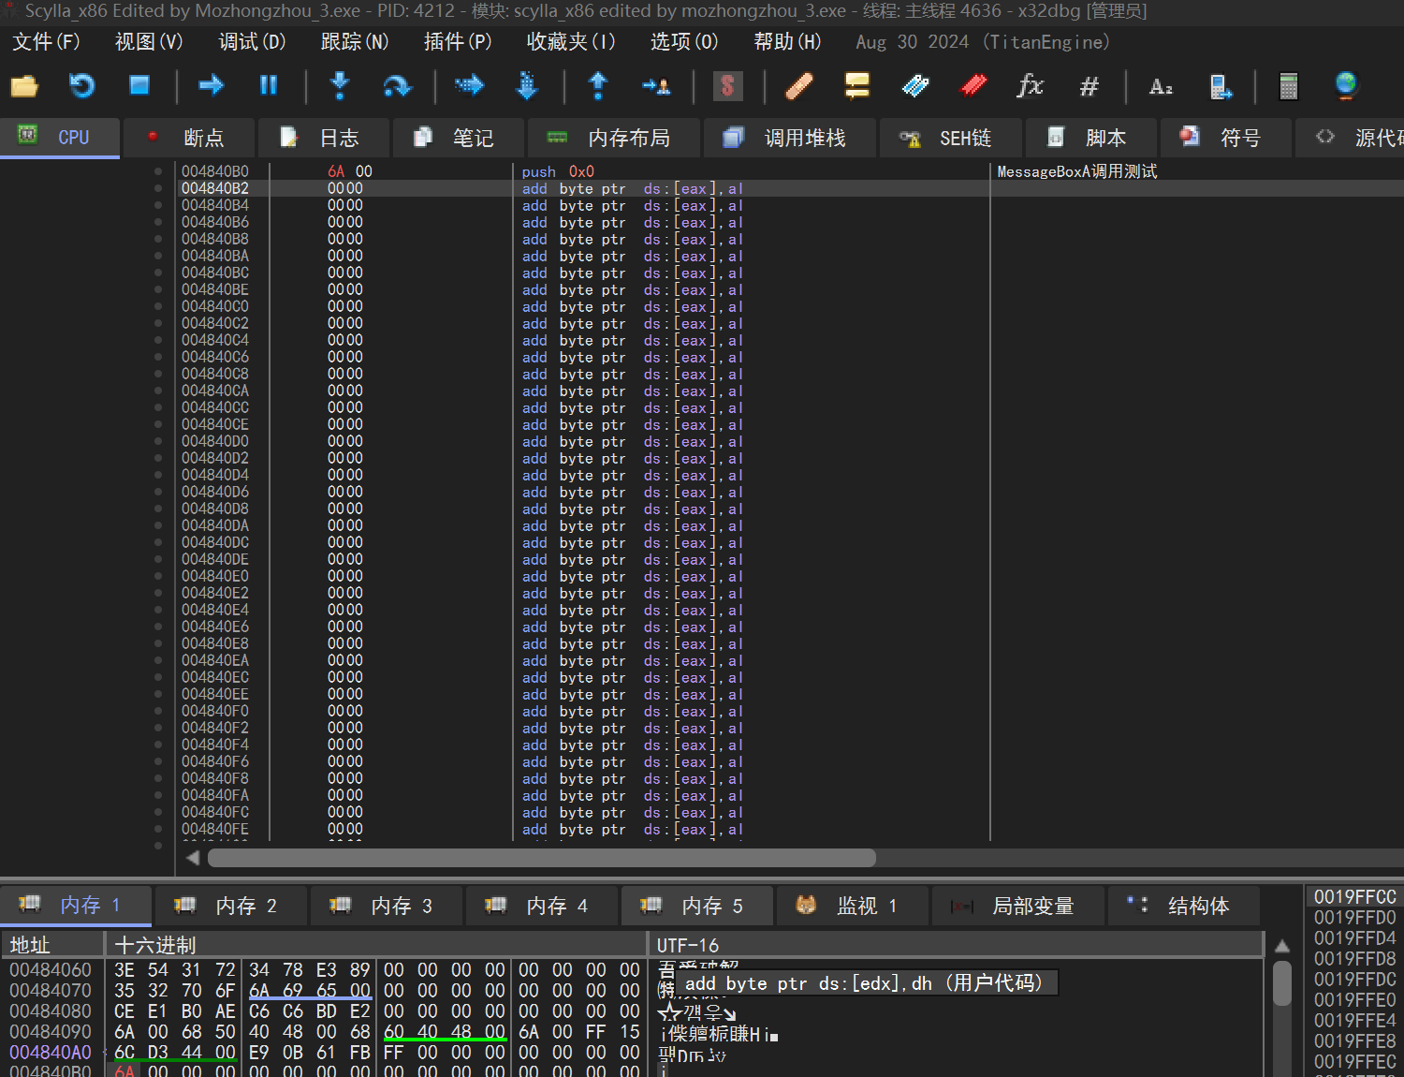Select the 内存 3 dump tab
Viewport: 1404px width, 1077px height.
click(386, 906)
